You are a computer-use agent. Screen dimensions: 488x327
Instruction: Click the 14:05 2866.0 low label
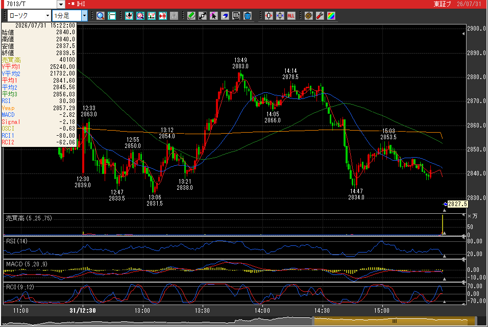[x=273, y=117]
